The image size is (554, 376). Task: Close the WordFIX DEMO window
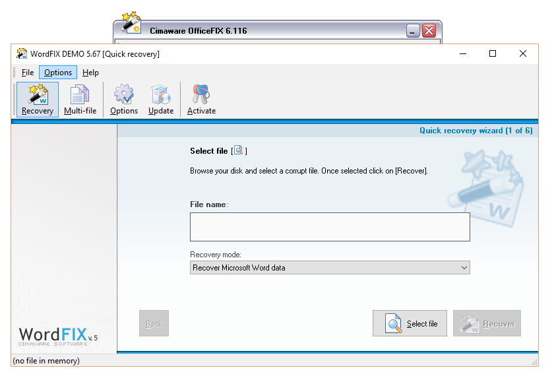523,53
